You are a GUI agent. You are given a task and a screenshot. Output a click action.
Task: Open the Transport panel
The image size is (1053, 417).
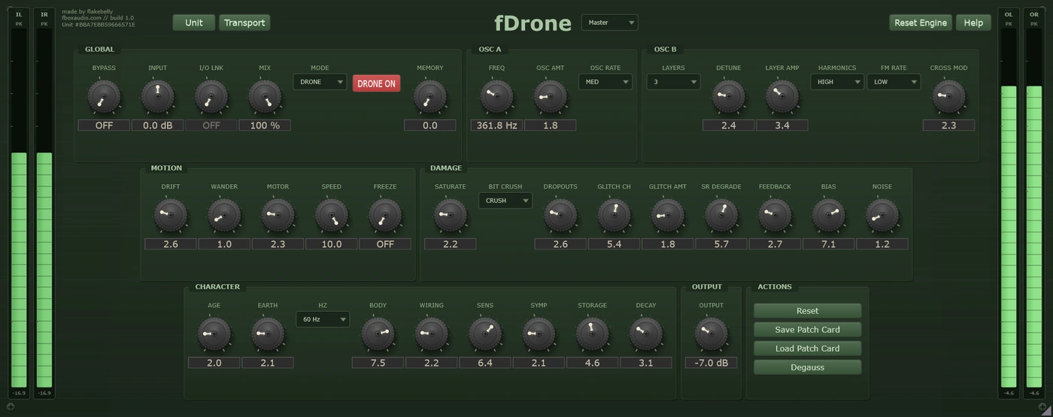(244, 23)
